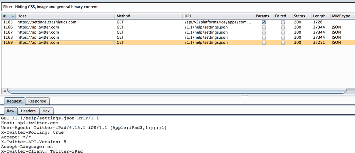The height and width of the screenshot is (153, 355).
Task: Click the horizontal scrollbar of the history table
Action: click(177, 91)
